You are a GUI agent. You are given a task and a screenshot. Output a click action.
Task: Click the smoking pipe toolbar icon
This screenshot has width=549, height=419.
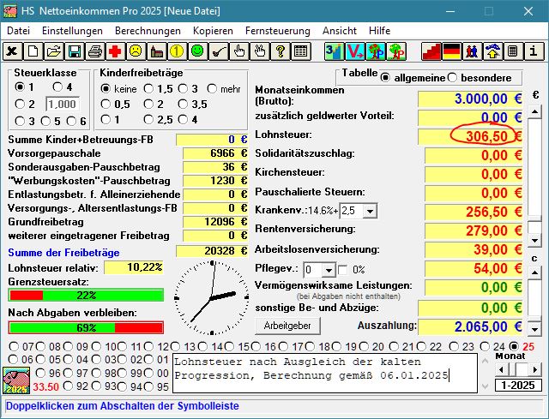218,51
